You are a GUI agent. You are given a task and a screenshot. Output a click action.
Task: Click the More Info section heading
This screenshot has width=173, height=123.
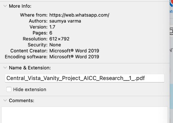pos(20,6)
